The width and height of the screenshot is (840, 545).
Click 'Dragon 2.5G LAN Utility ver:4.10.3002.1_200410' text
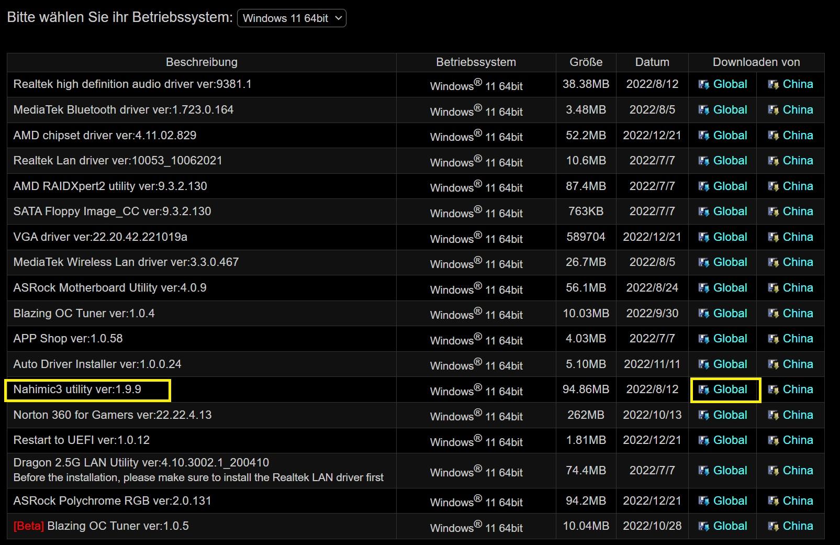tap(141, 463)
